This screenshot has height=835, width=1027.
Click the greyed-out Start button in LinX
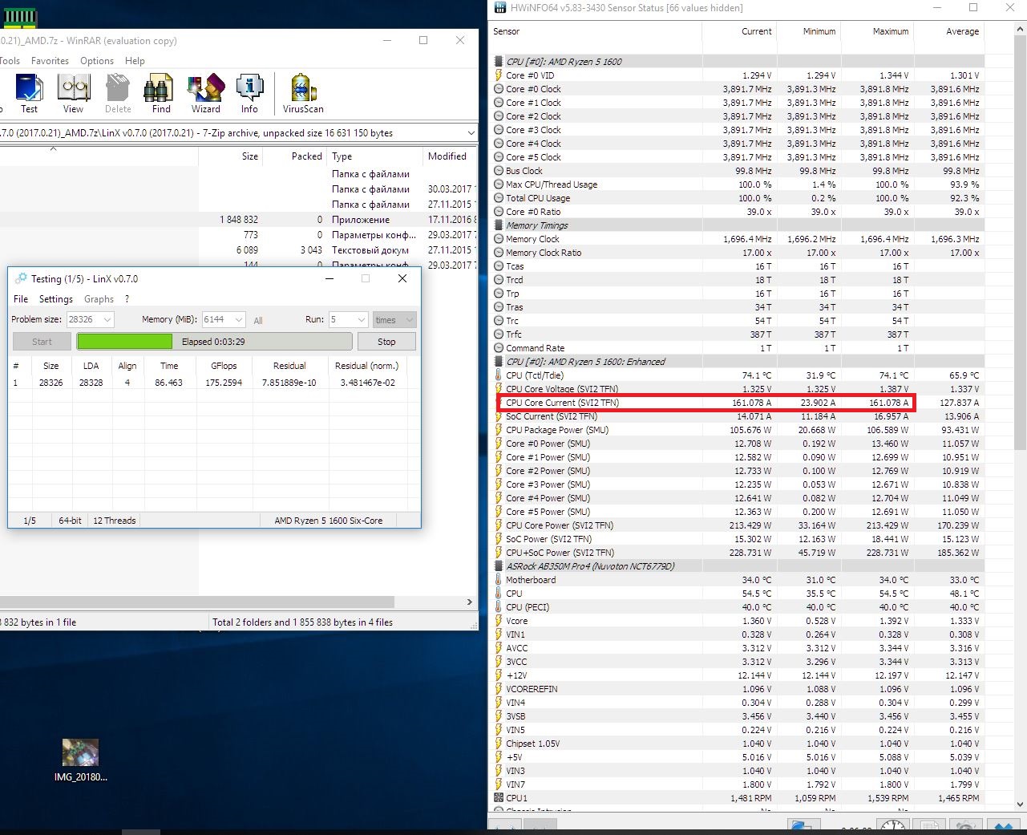tap(42, 342)
